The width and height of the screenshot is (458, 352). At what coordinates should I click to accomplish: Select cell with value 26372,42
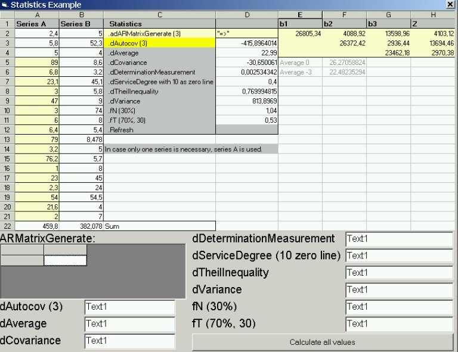click(x=344, y=43)
